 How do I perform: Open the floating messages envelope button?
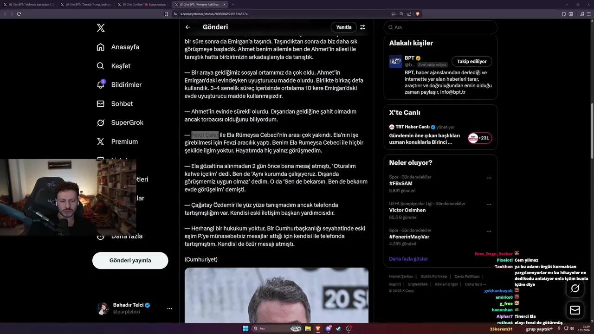tap(575, 310)
